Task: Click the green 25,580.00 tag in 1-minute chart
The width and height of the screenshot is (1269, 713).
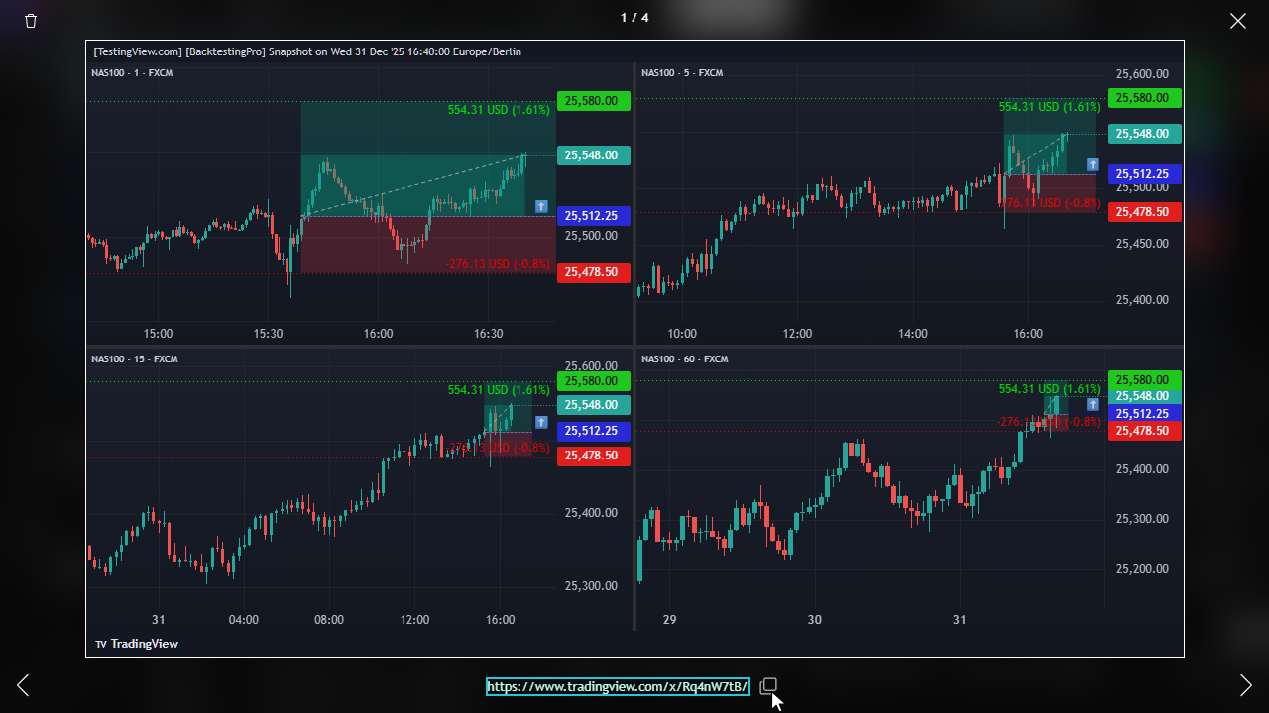Action: tap(594, 101)
